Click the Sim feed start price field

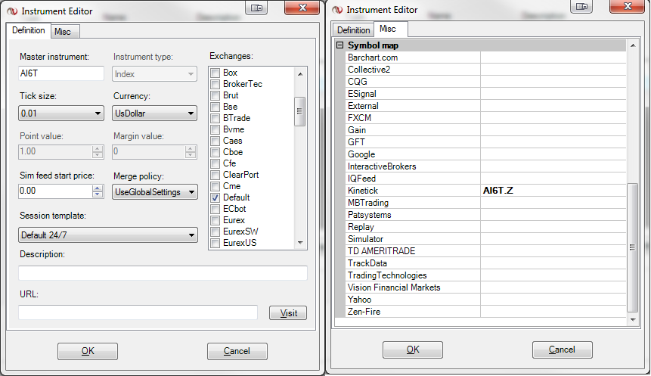click(x=55, y=191)
